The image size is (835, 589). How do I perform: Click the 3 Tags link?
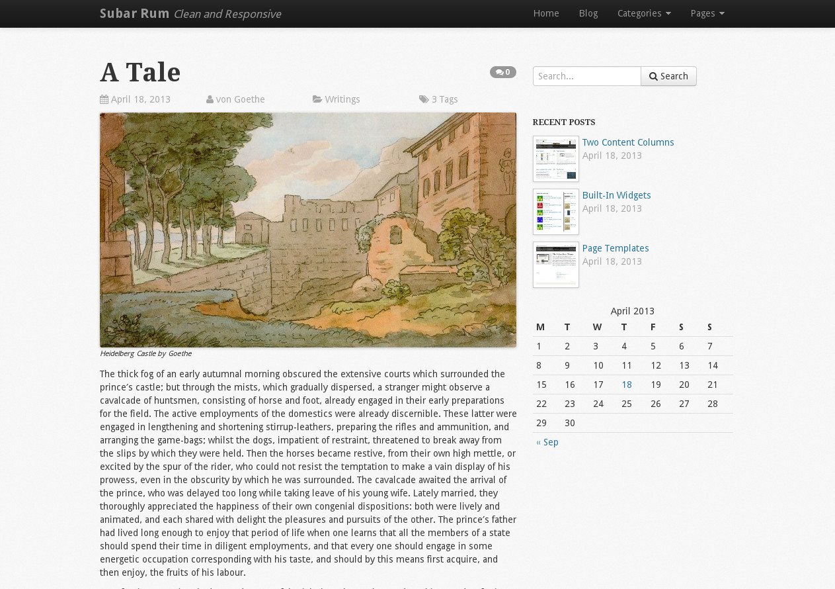[444, 99]
